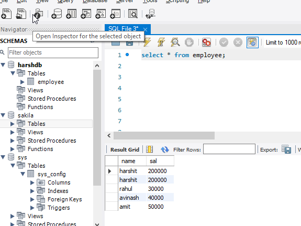Select the amit cell in results
Image resolution: width=301 pixels, height=226 pixels.
(x=132, y=207)
